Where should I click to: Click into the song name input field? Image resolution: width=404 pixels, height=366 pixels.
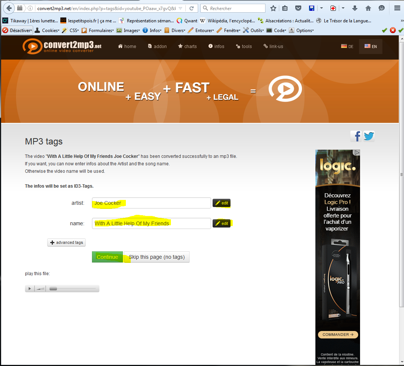coord(152,223)
